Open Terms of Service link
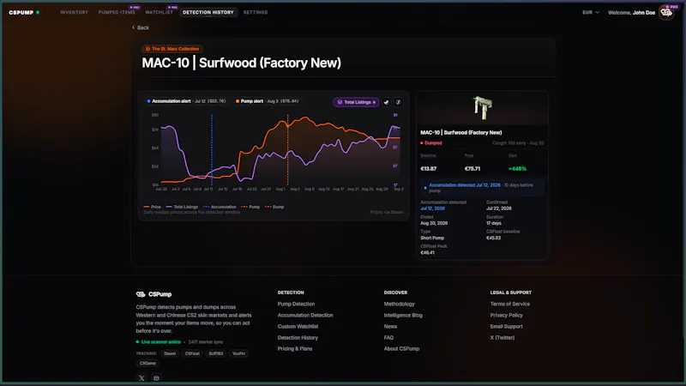 pyautogui.click(x=509, y=304)
